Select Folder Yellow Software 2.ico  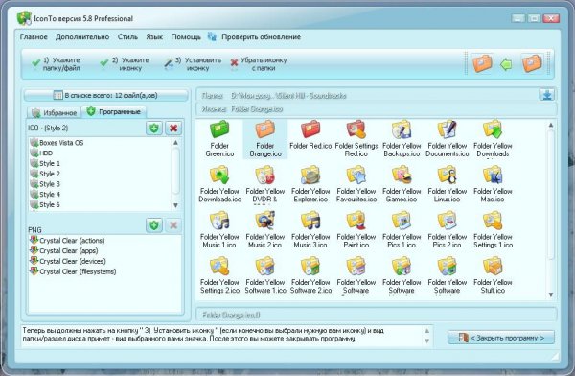(x=310, y=275)
